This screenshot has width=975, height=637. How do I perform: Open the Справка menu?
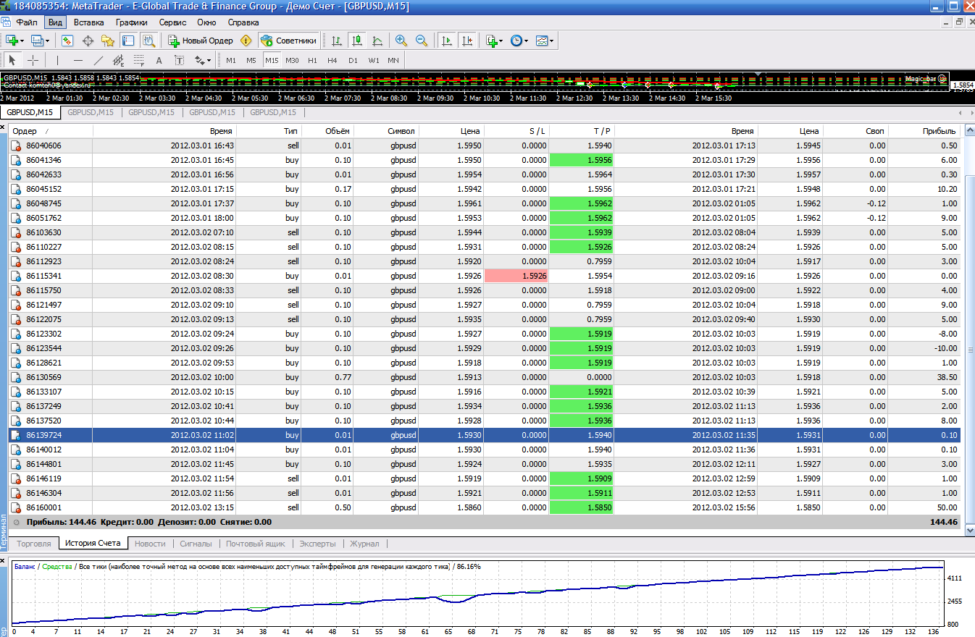(243, 22)
